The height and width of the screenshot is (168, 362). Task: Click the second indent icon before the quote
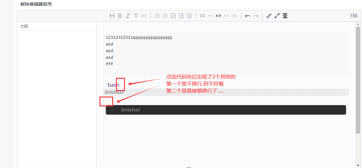pyautogui.click(x=189, y=16)
